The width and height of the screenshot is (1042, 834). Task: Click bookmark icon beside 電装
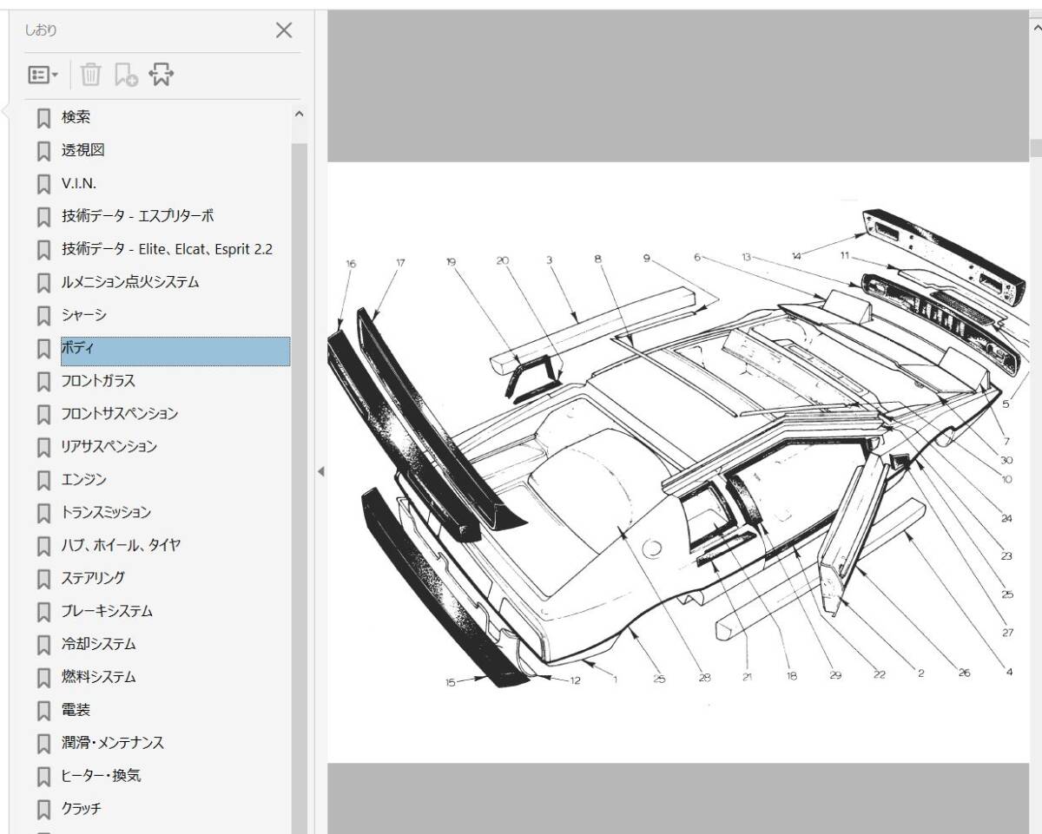point(43,711)
